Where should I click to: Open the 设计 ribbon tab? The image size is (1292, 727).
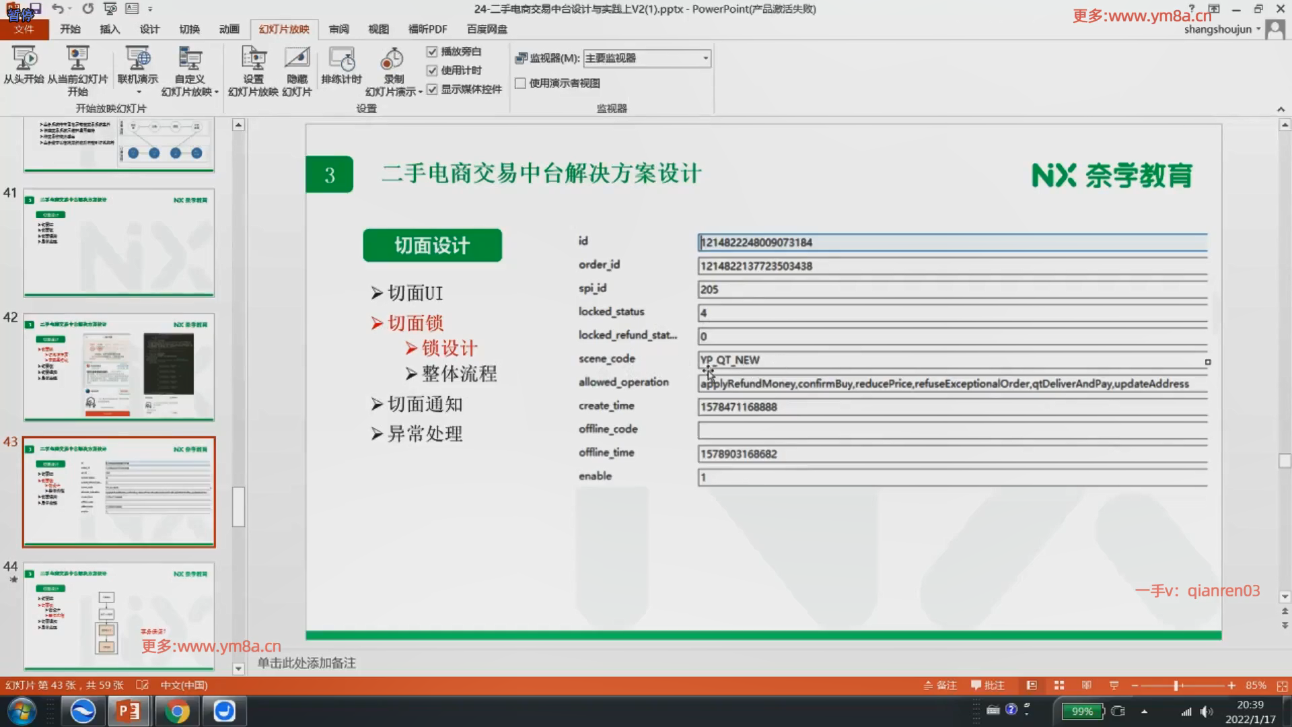click(149, 29)
